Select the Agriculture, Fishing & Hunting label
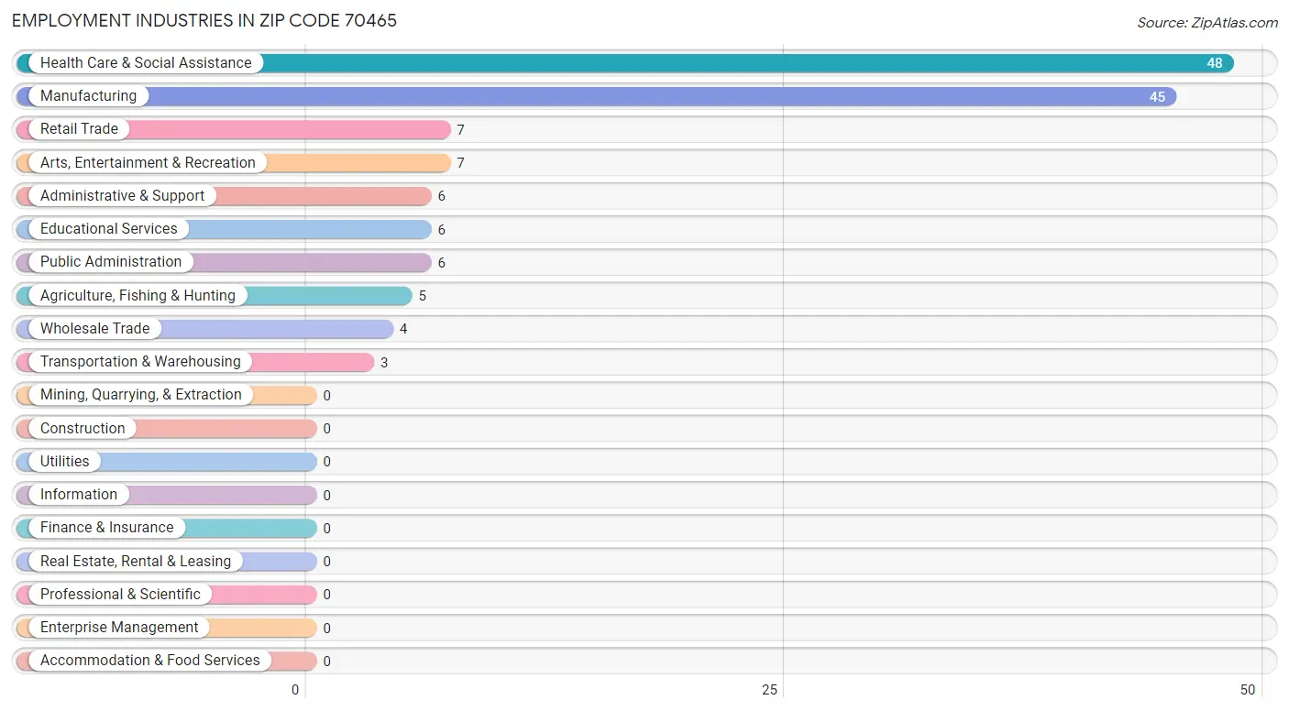This screenshot has width=1289, height=711. (138, 295)
